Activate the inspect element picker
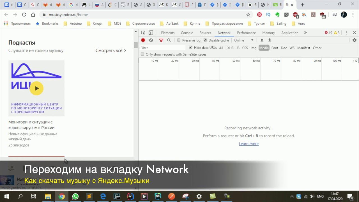 point(143,33)
